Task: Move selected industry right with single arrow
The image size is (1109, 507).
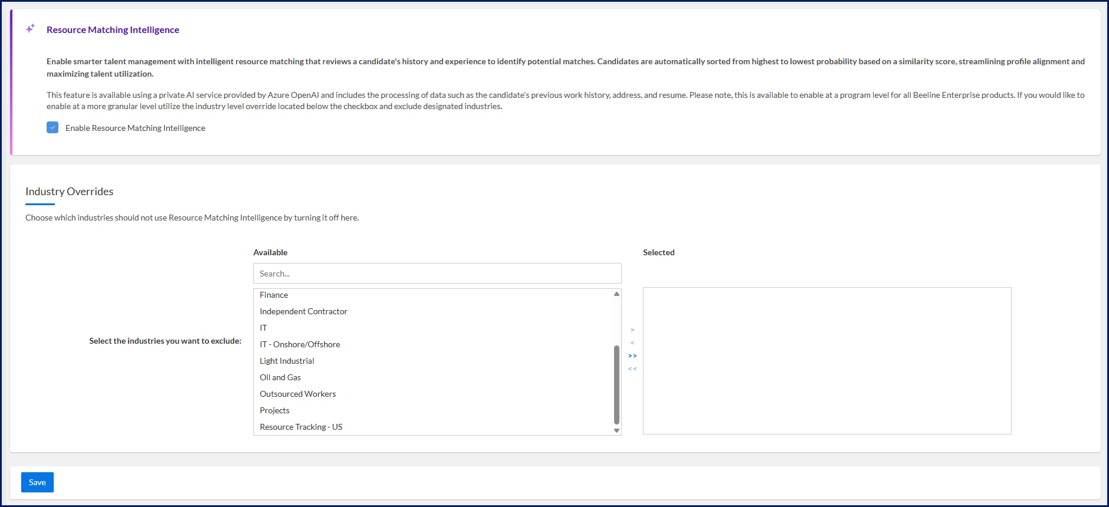Action: point(632,330)
